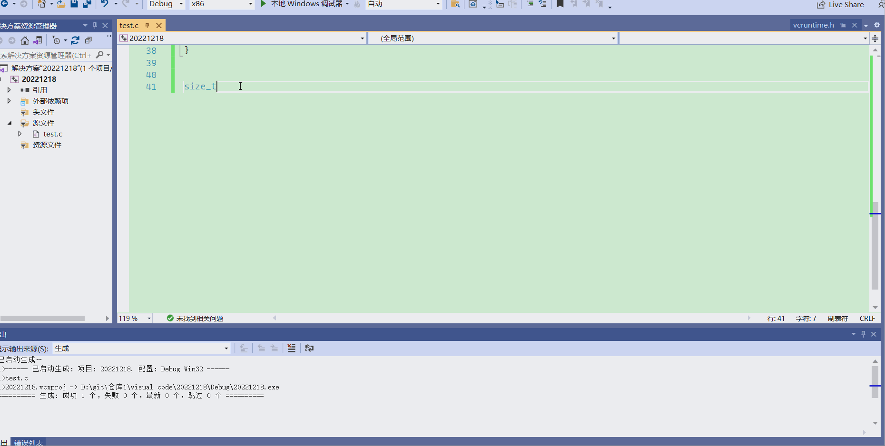This screenshot has width=885, height=446.
Task: Click the 制表符 indentation indicator
Action: pos(837,319)
